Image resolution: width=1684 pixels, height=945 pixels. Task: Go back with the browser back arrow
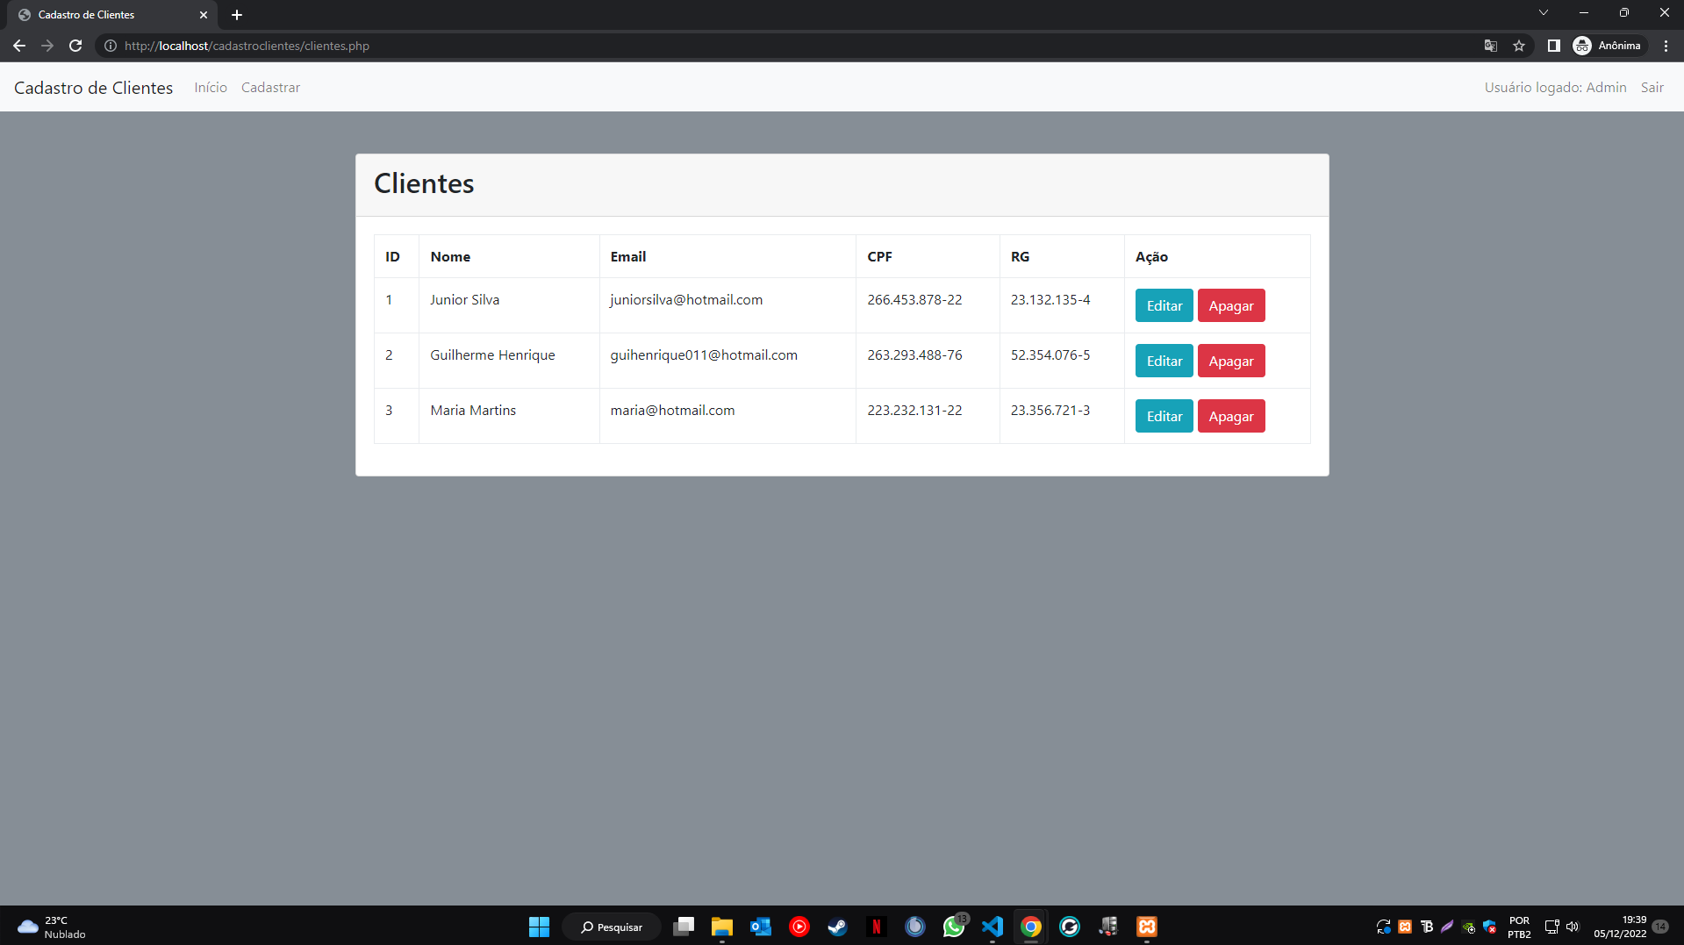pyautogui.click(x=19, y=46)
